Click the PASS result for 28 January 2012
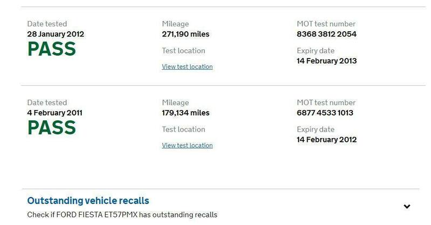Image resolution: width=431 pixels, height=225 pixels. pyautogui.click(x=52, y=49)
